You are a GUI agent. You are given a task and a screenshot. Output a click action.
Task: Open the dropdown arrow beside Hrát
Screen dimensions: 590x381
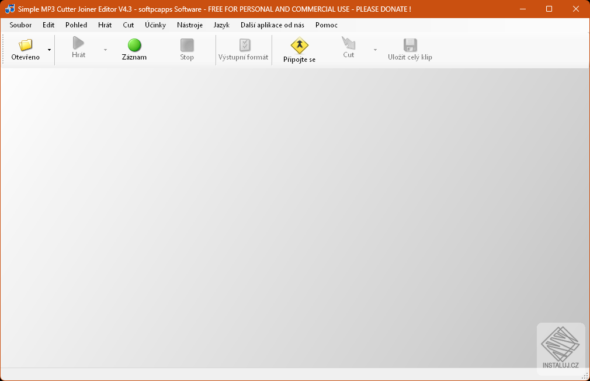click(105, 50)
